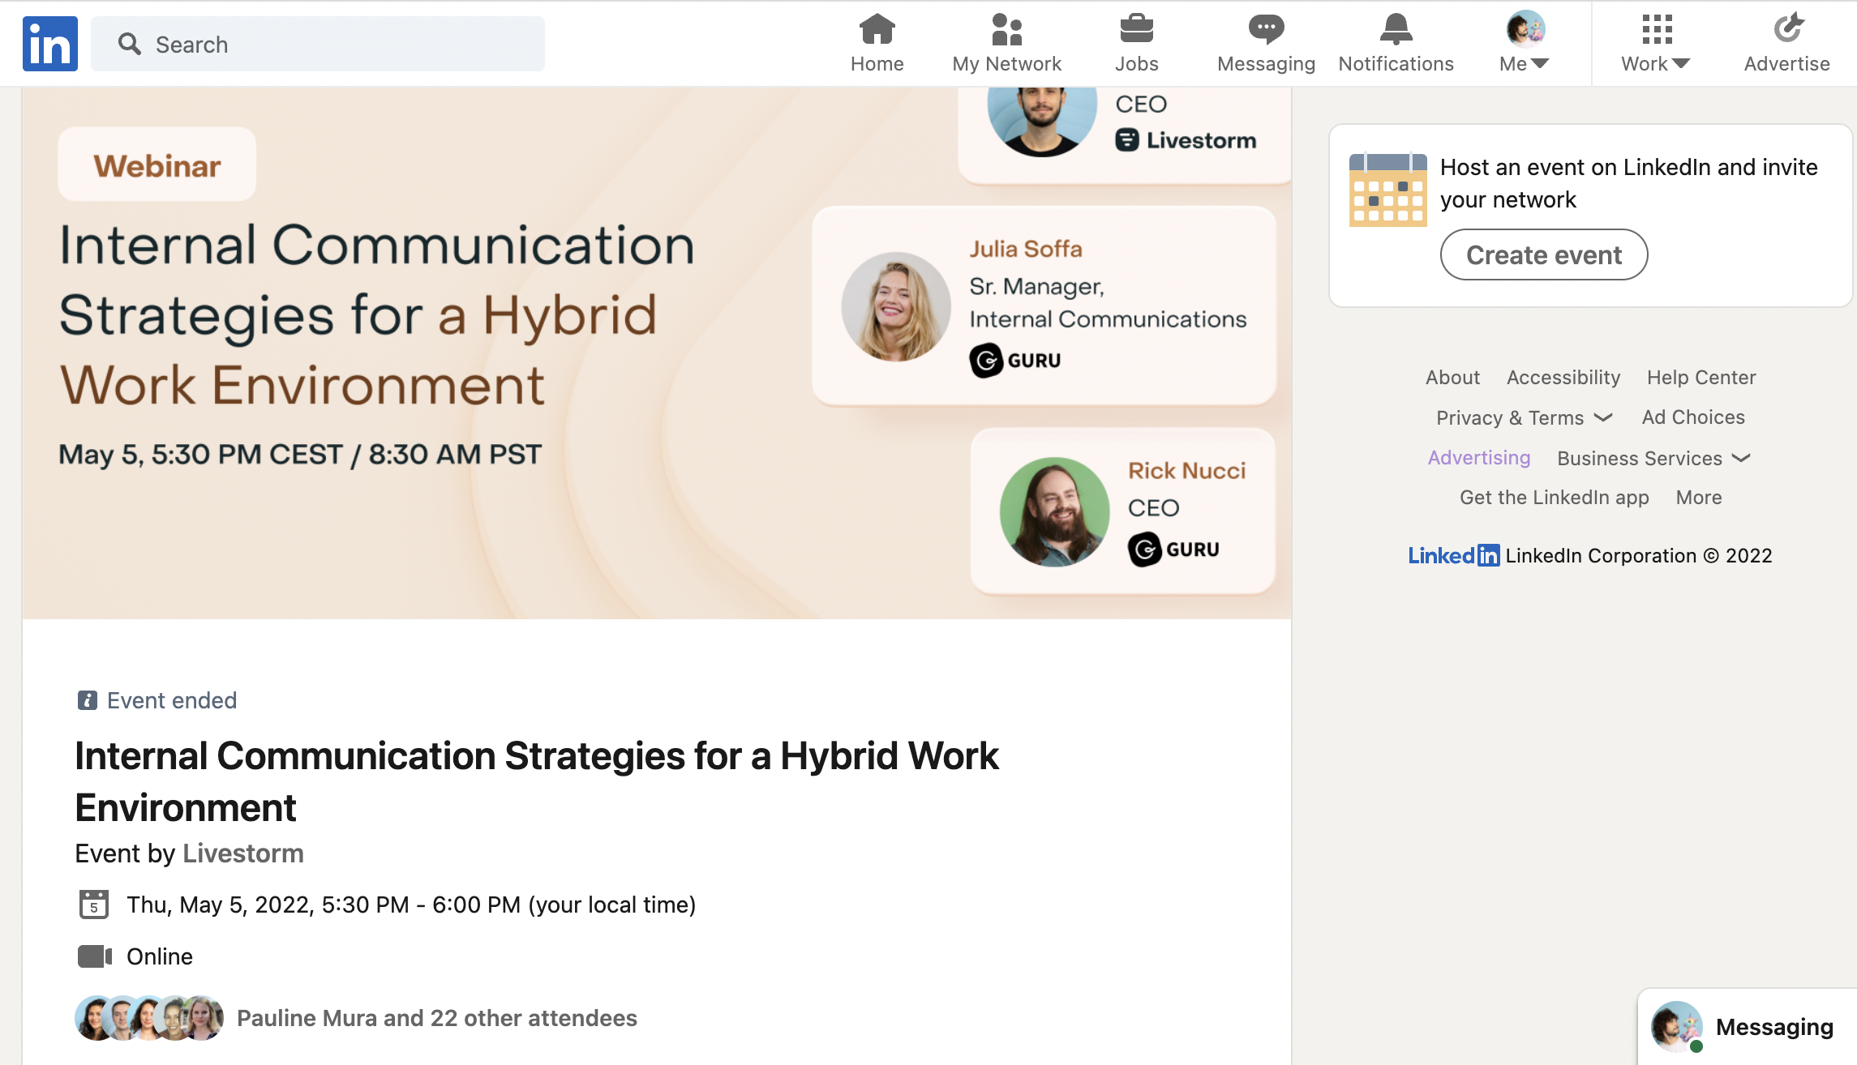Expand the Business Services menu

1654,458
